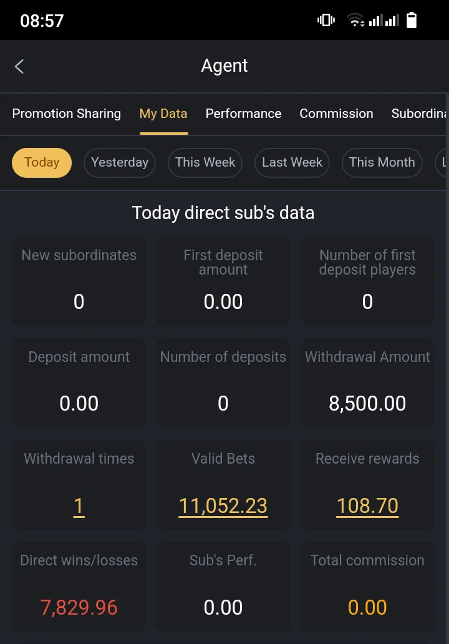Tap the battery status icon
The width and height of the screenshot is (449, 644).
point(411,20)
